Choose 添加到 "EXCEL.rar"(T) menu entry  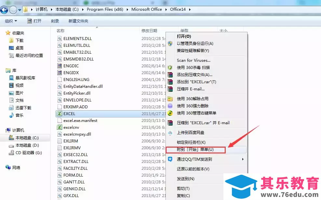(x=196, y=82)
